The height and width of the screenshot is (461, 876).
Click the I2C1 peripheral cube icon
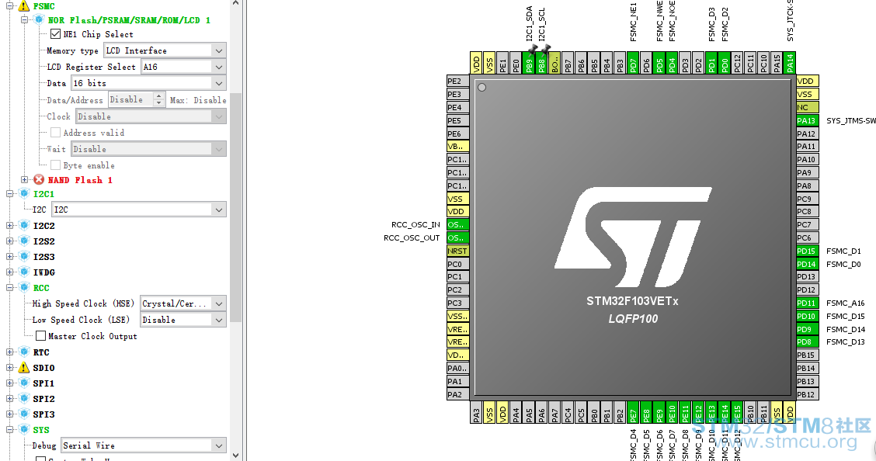[x=23, y=194]
